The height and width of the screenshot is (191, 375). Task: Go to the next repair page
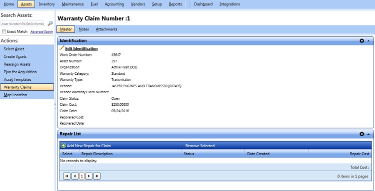coord(89,176)
